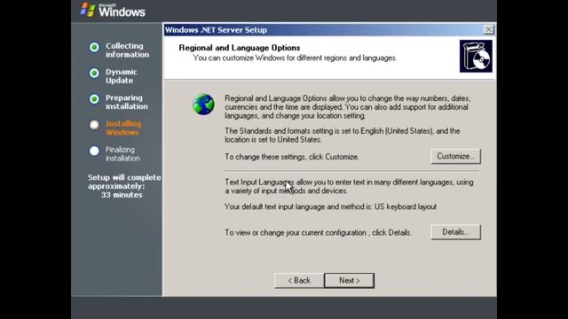Click the 'Standards and formats setting' sentence

click(x=343, y=136)
